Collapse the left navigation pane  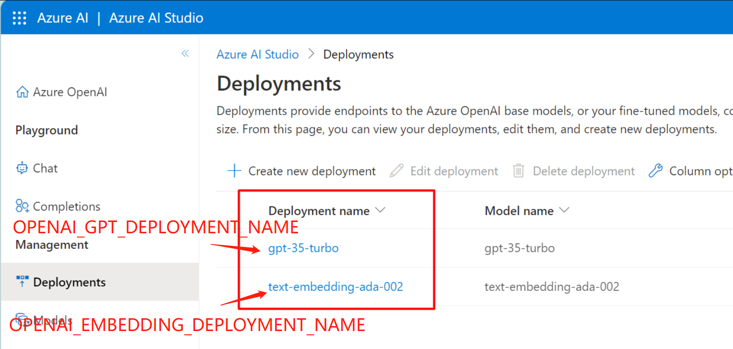(x=185, y=53)
